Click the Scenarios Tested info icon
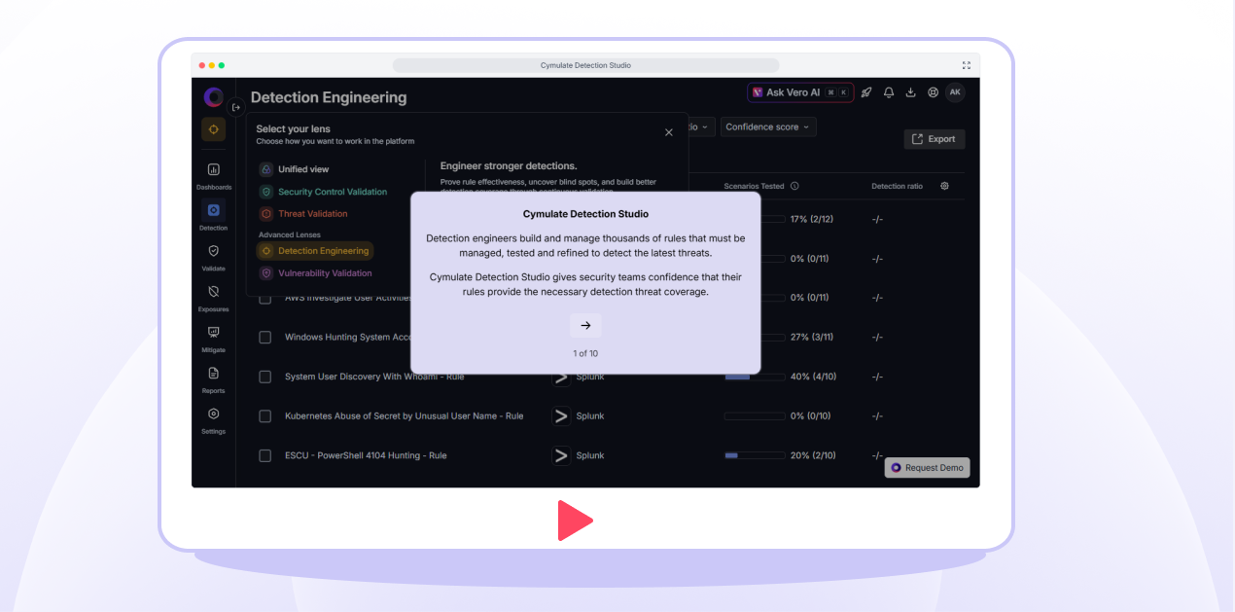Viewport: 1235px width, 612px height. pos(794,186)
